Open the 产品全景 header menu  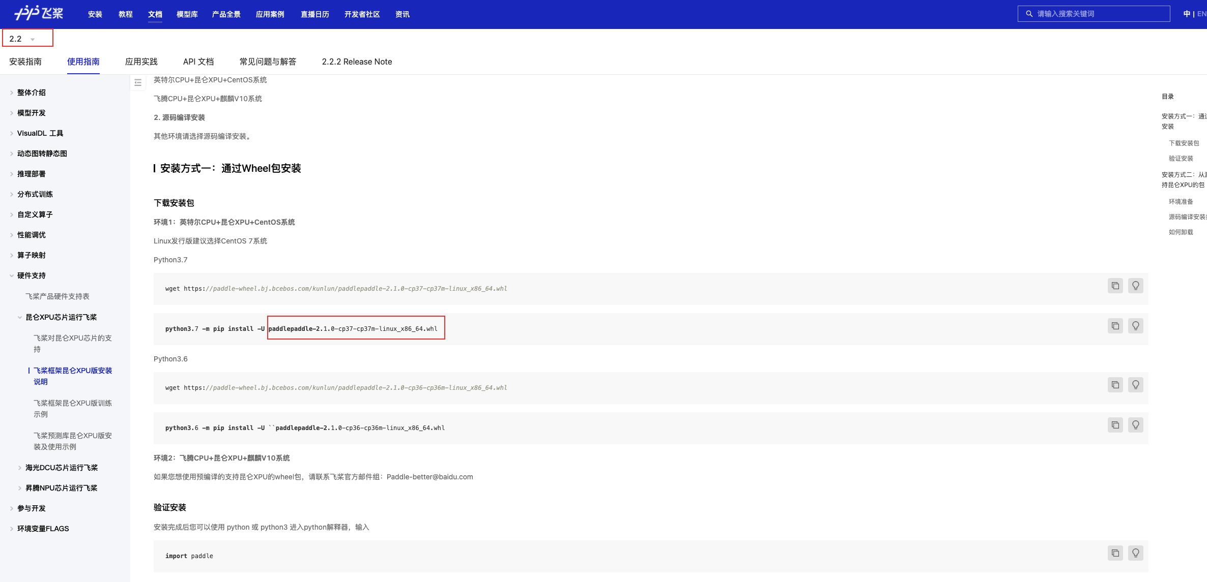tap(226, 14)
